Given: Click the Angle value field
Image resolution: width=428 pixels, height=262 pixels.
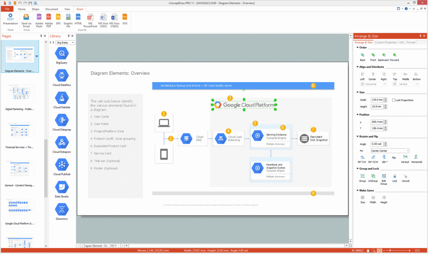Looking at the screenshot, I should (376, 144).
